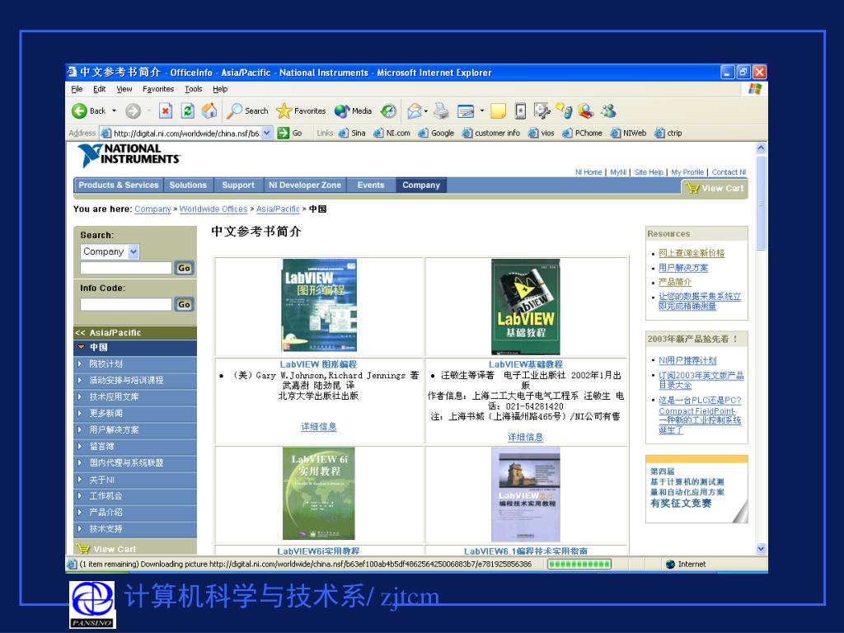Open the Home page icon
Screen dimensions: 844x633
click(209, 111)
